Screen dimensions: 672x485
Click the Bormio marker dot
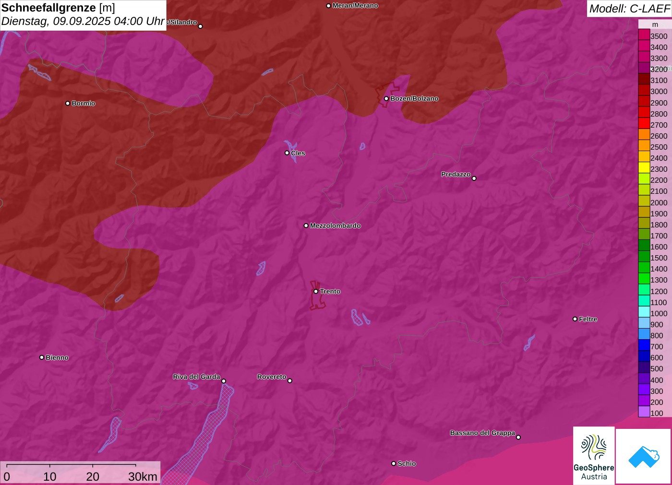(x=68, y=103)
